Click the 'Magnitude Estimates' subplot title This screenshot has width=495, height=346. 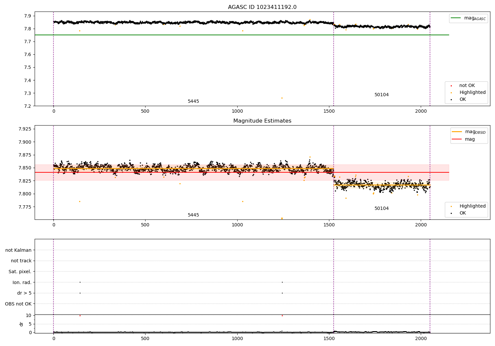[262, 121]
